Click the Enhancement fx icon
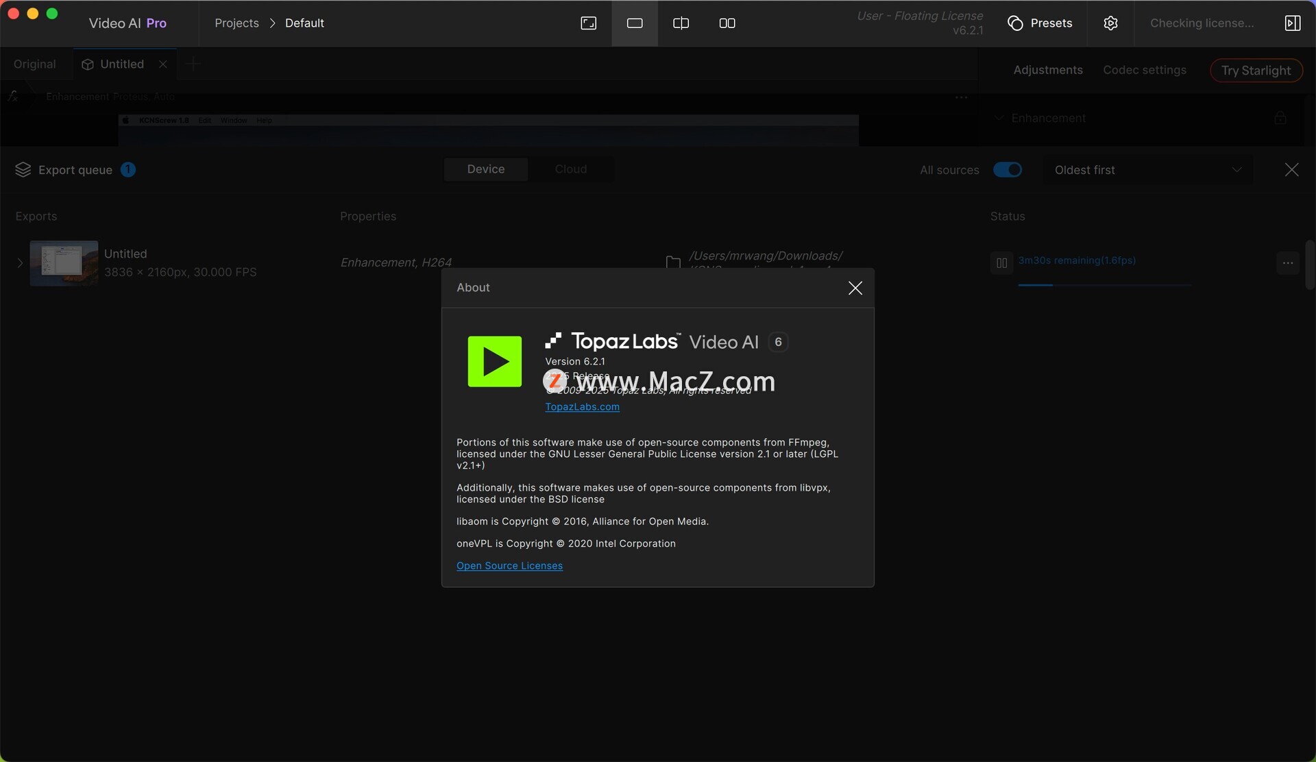Image resolution: width=1316 pixels, height=762 pixels. (13, 97)
